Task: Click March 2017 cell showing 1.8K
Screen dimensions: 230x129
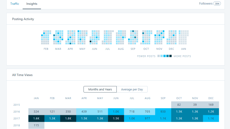Action: coord(68,119)
